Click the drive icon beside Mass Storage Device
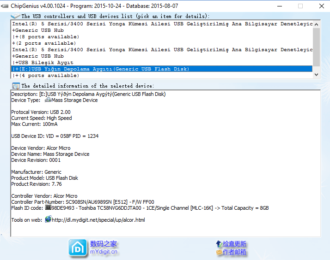 tap(48, 100)
